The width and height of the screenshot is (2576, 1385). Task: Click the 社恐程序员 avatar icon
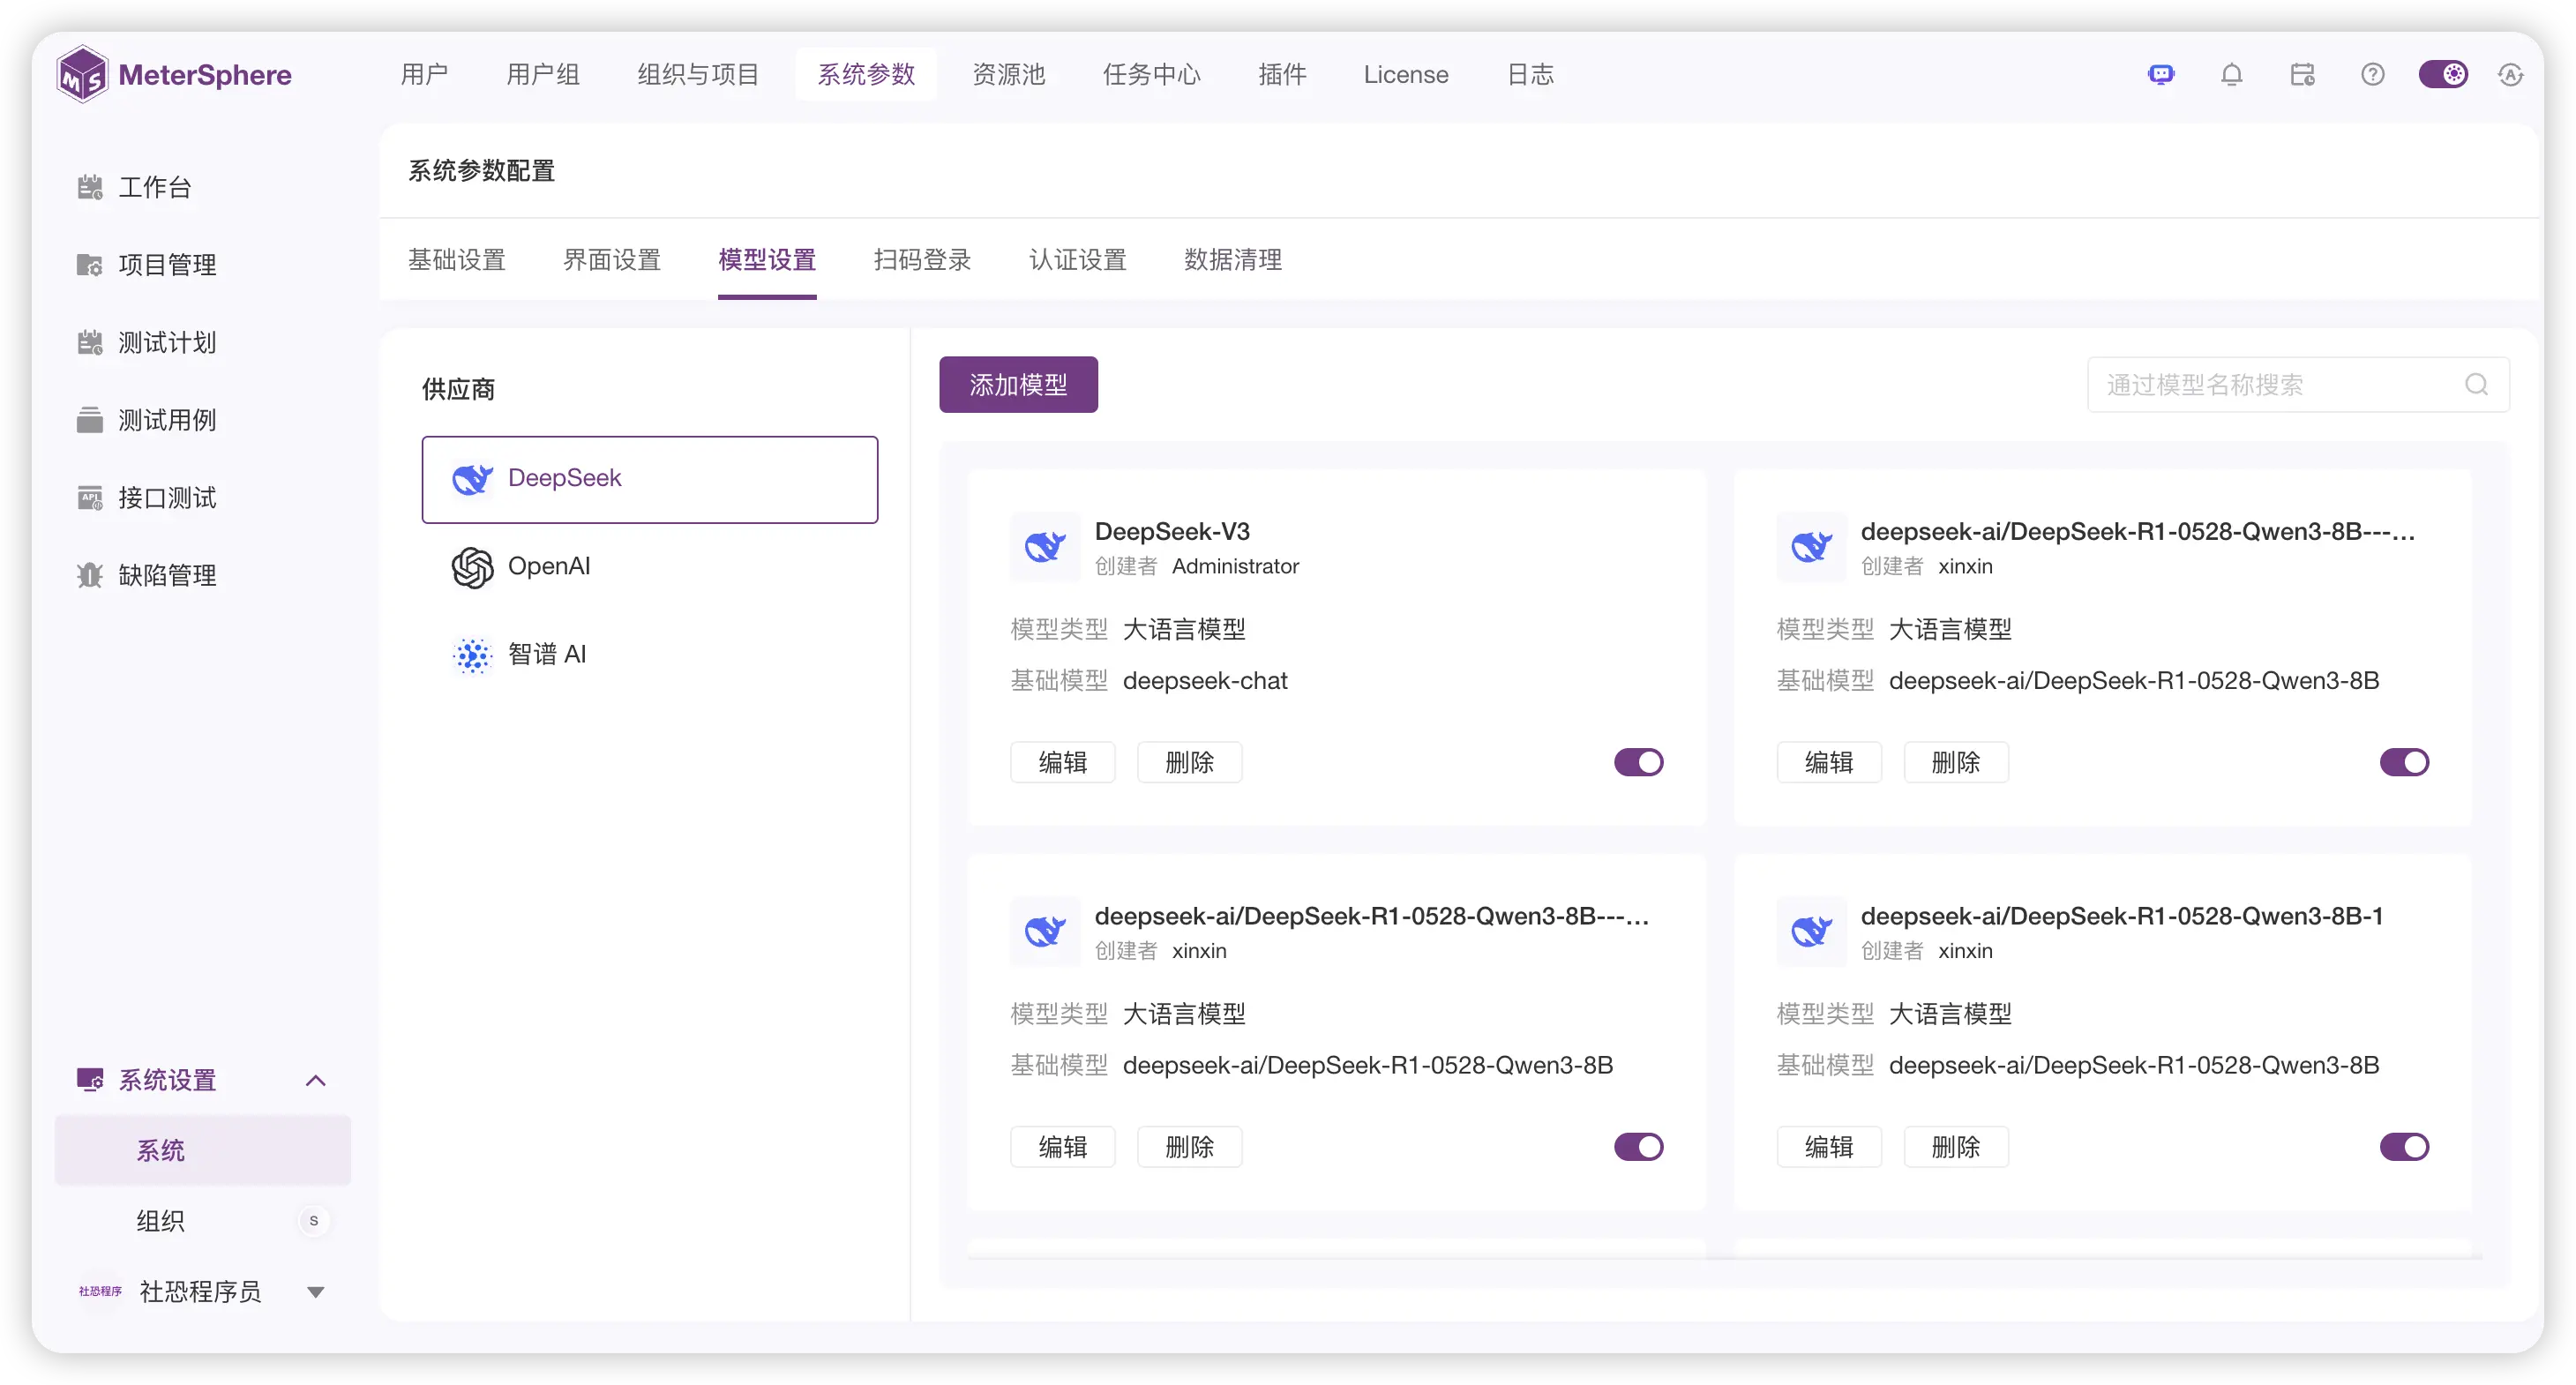coord(100,1291)
